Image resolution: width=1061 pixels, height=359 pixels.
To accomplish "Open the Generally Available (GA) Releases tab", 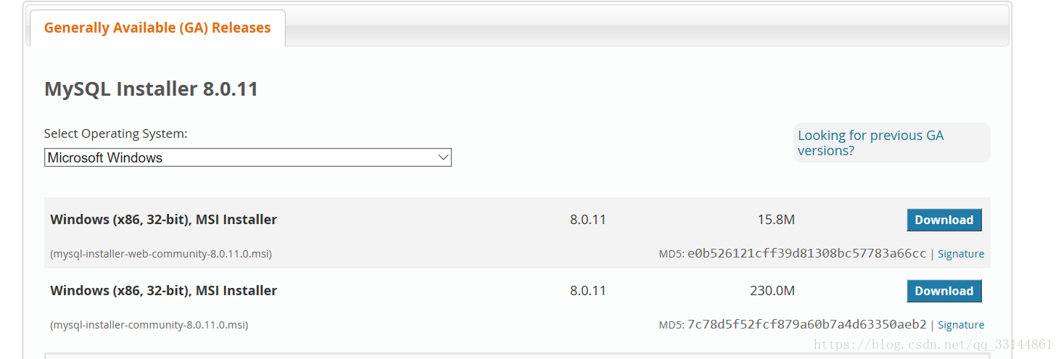I will (x=157, y=28).
